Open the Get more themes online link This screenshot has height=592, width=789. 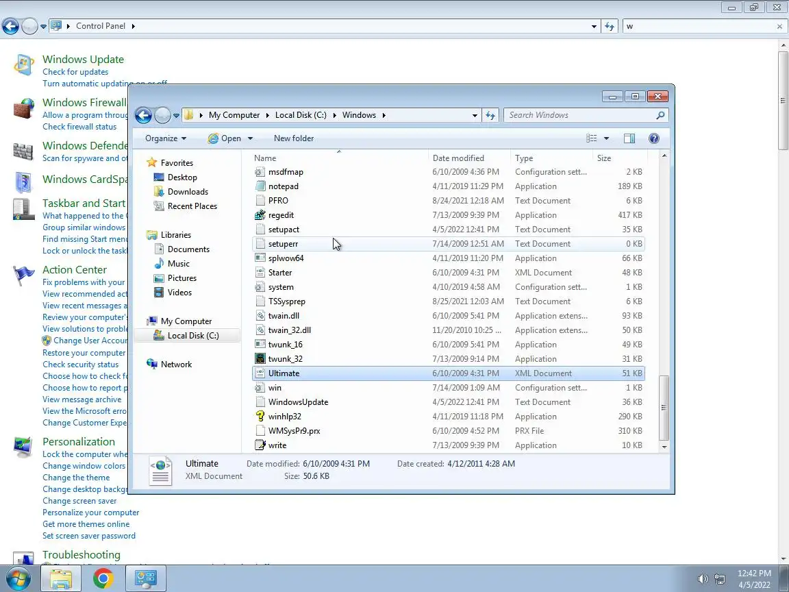86,524
